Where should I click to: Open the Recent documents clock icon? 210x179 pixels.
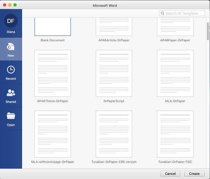point(11,70)
